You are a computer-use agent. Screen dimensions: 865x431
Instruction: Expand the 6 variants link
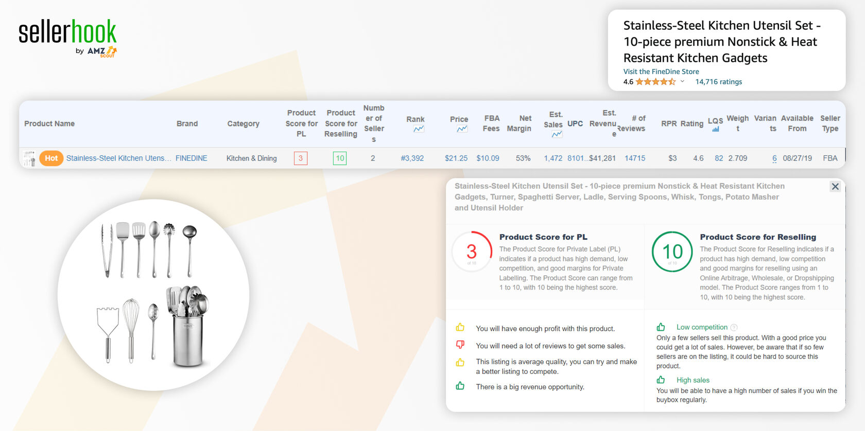pos(774,158)
